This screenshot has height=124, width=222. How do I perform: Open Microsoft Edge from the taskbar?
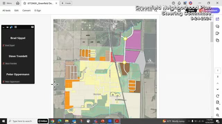[x=60, y=121]
